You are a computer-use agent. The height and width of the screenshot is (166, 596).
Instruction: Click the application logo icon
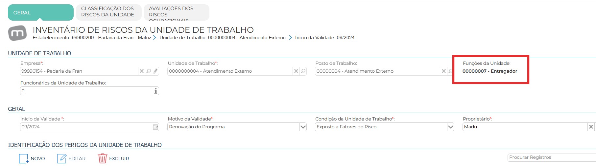click(x=17, y=33)
